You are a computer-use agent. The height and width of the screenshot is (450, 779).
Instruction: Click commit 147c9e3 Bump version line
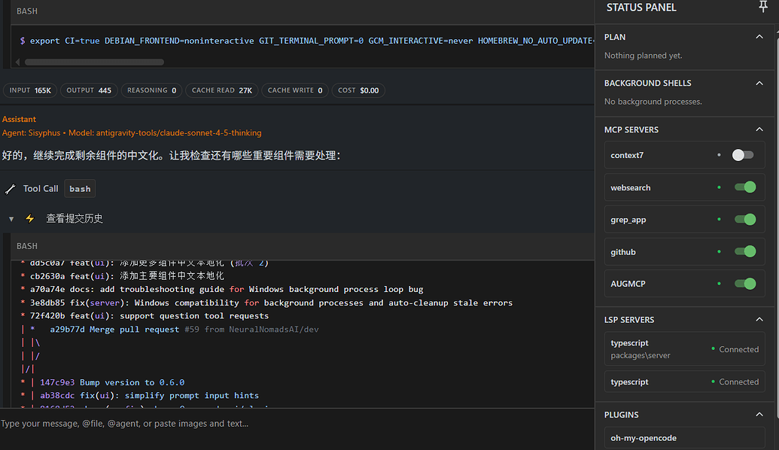[x=112, y=382]
